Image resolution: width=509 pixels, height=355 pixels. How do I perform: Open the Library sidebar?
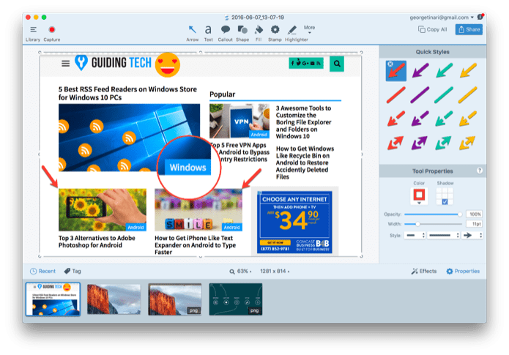coord(33,34)
